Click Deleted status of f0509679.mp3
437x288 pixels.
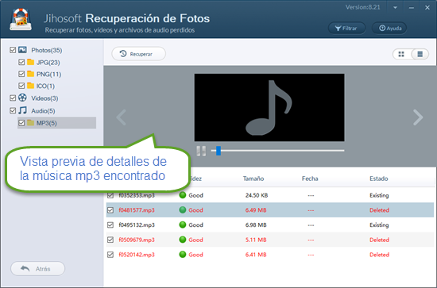point(379,240)
